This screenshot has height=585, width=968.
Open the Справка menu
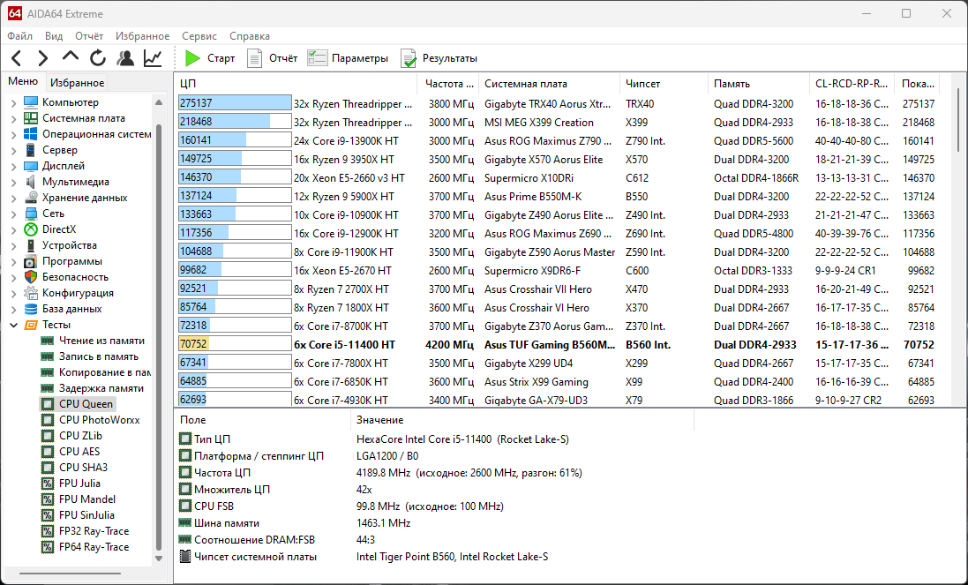250,36
